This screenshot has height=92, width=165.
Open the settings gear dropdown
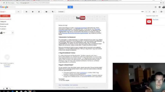tap(162, 12)
